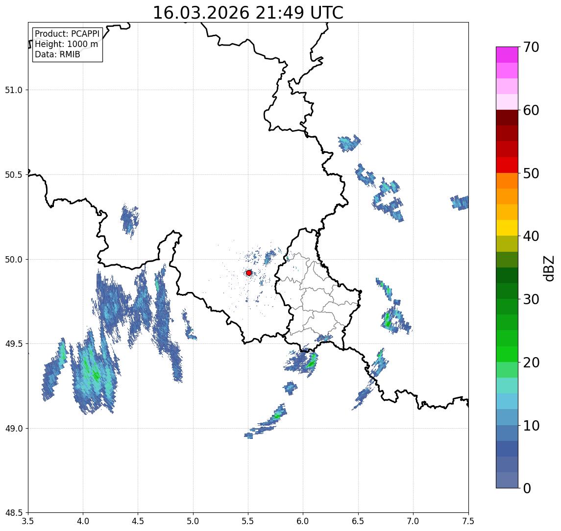Click the longitude tick label '7.5'
The image size is (561, 531).
pyautogui.click(x=468, y=521)
